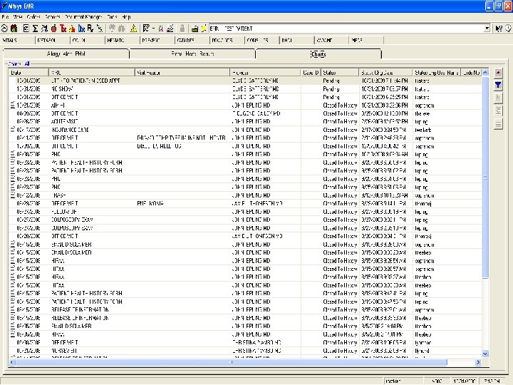Click the funnel filter icon in right sidebar

498,85
